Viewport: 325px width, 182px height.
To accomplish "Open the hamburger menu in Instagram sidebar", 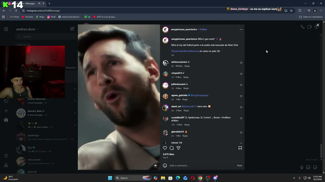I will pos(6,156).
